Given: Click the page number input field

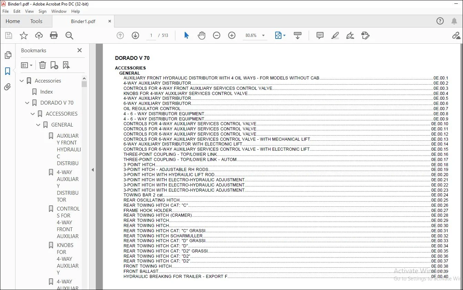Looking at the screenshot, I should [151, 35].
